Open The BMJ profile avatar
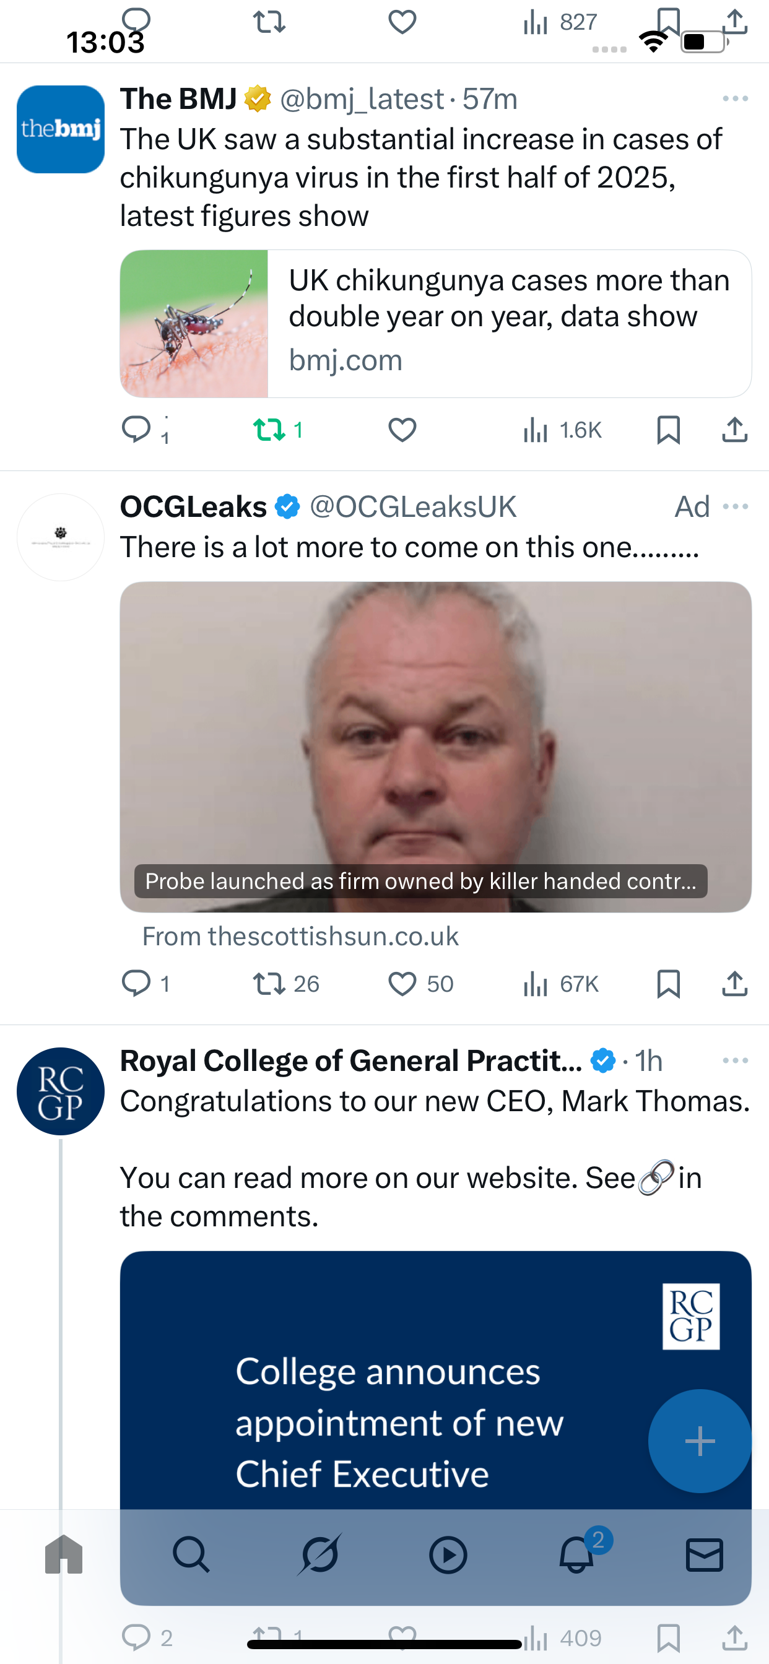 point(61,129)
